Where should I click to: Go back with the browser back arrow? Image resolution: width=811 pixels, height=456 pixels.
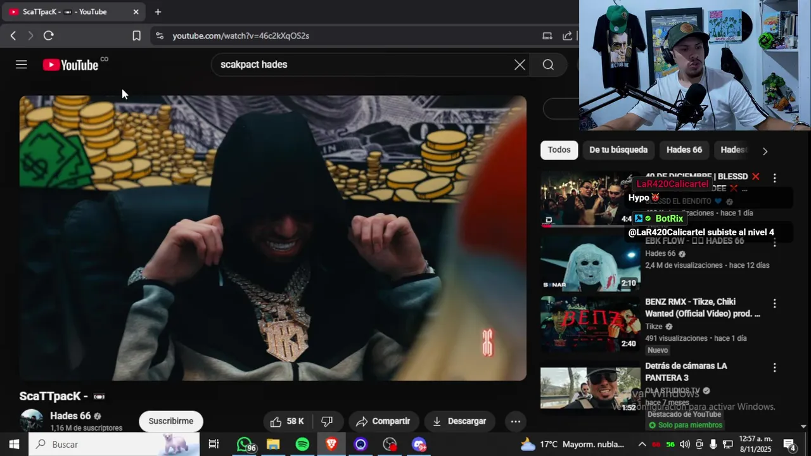pos(13,36)
